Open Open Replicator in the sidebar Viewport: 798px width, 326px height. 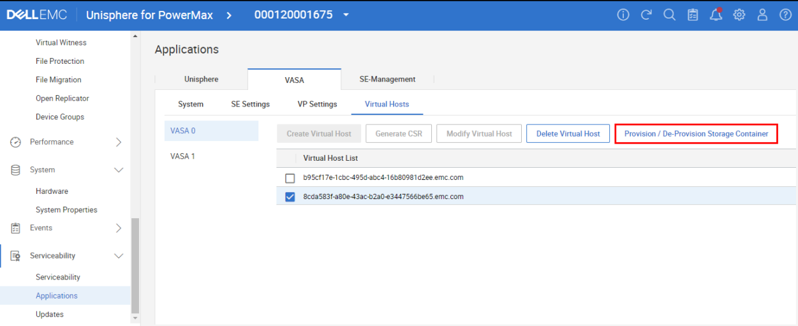coord(63,99)
